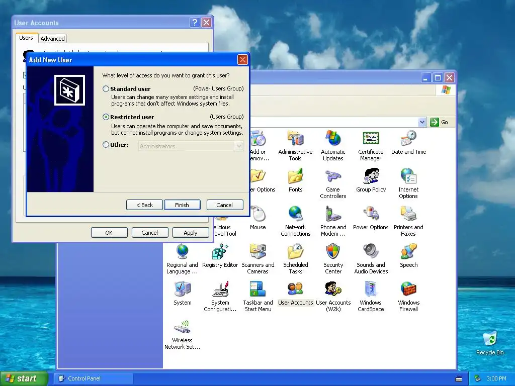Switch to Advanced tab
This screenshot has width=515, height=386.
[x=52, y=38]
